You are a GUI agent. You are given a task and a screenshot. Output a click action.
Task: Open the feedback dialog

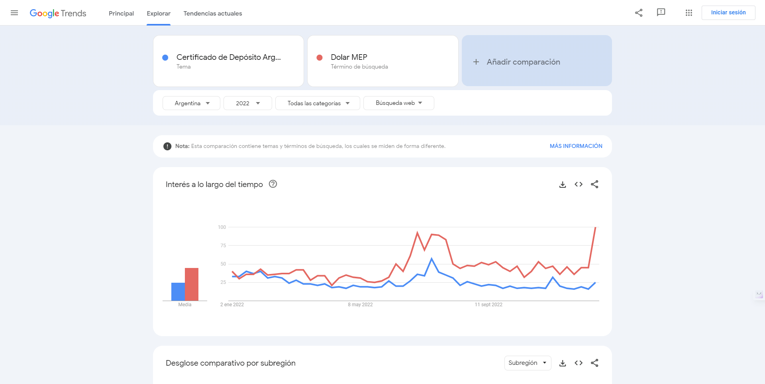(661, 12)
